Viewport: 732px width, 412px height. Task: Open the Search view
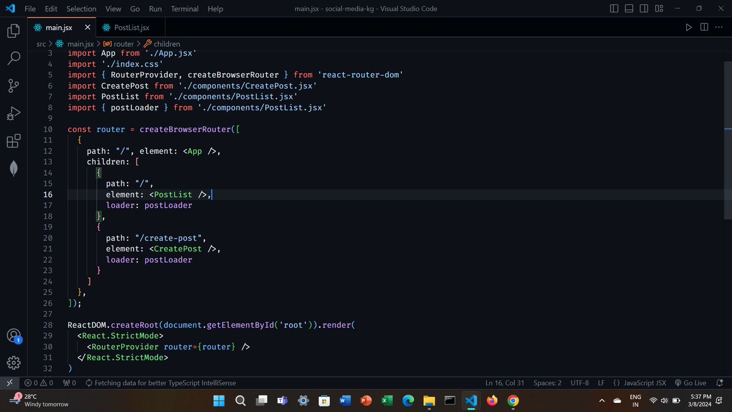[x=13, y=58]
